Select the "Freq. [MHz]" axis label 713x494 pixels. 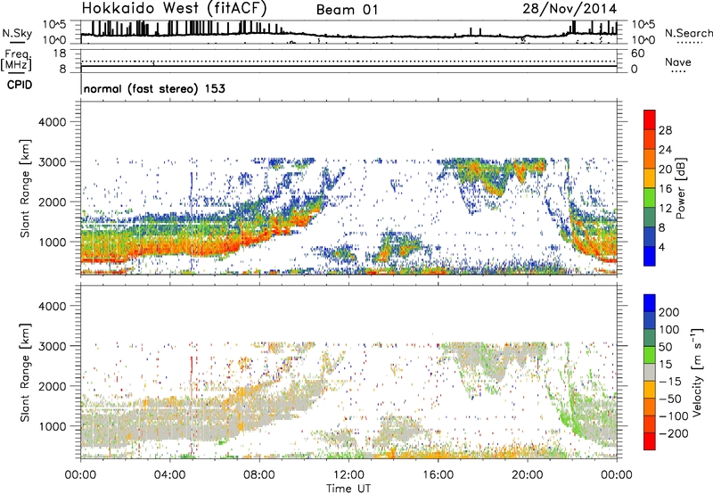pyautogui.click(x=17, y=60)
